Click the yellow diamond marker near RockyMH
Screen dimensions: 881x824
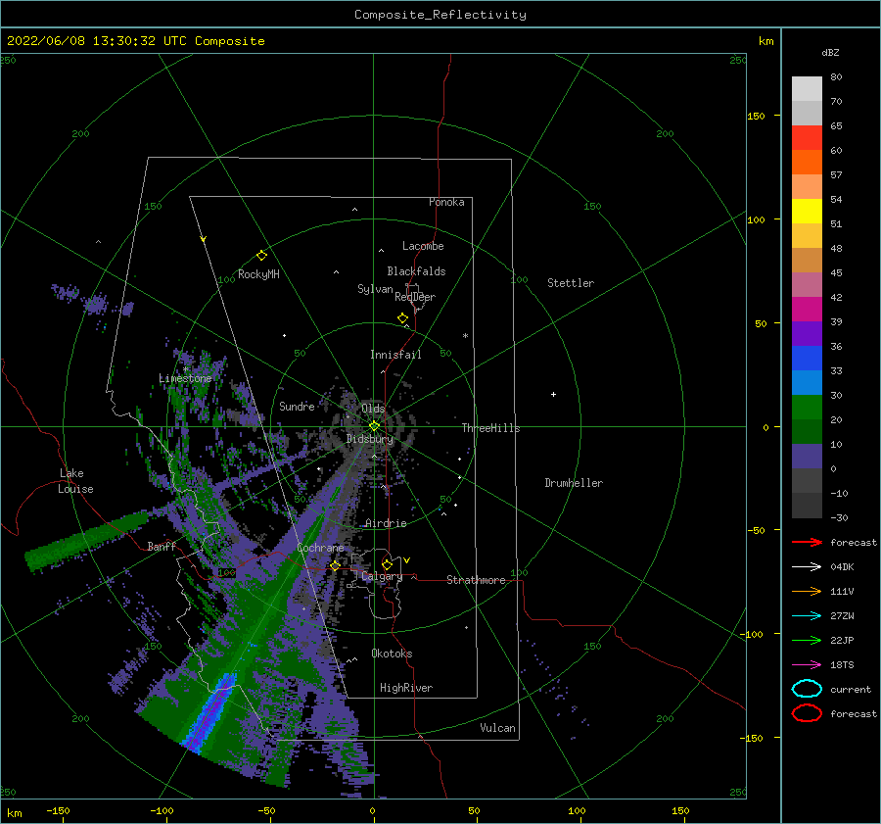pos(261,256)
